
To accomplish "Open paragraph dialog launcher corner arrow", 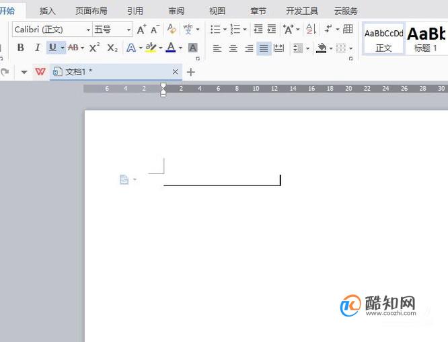I will coord(350,58).
